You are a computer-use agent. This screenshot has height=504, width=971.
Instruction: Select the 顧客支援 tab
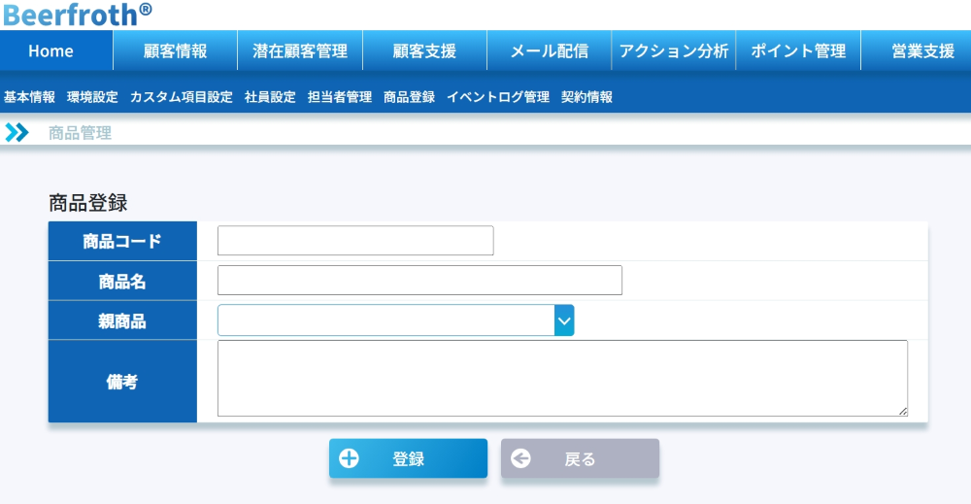(x=424, y=51)
